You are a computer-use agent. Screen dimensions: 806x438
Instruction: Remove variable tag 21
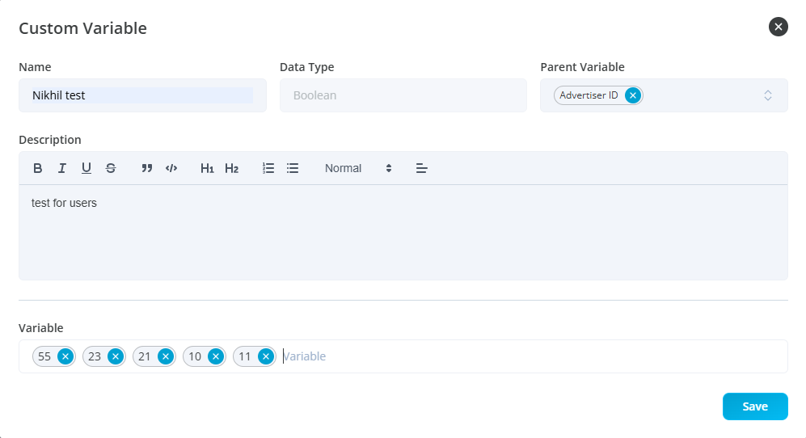point(166,356)
